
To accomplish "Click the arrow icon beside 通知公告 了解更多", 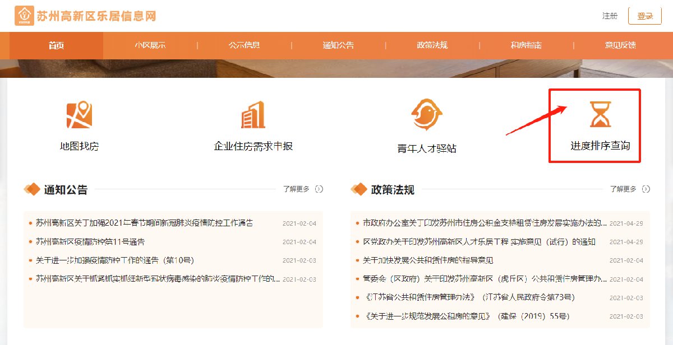I will pos(319,189).
